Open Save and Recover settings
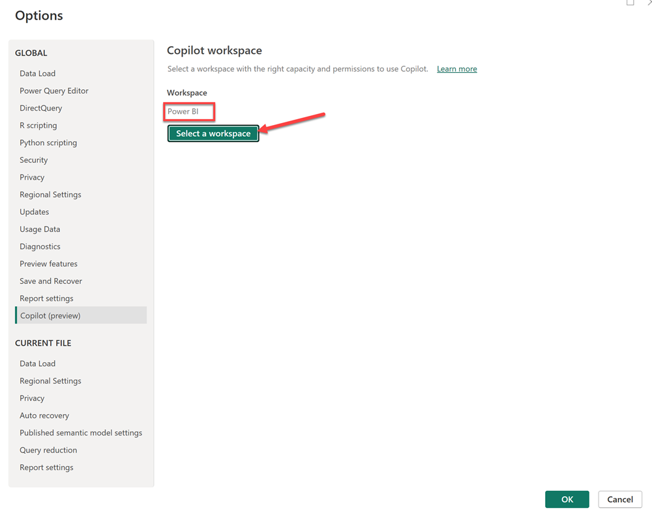The width and height of the screenshot is (652, 517). (50, 281)
